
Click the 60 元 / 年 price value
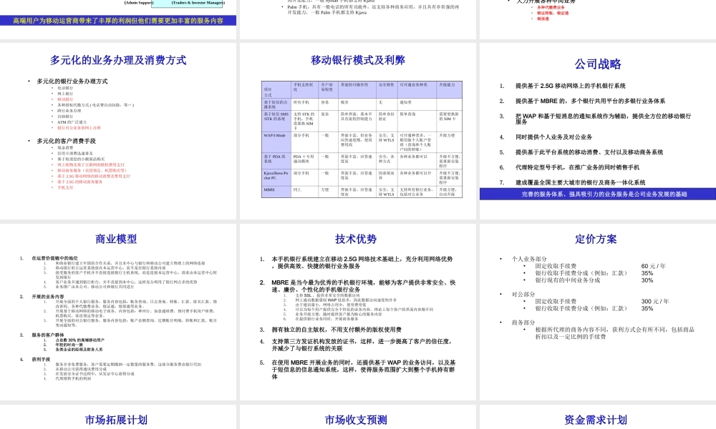[x=654, y=266]
